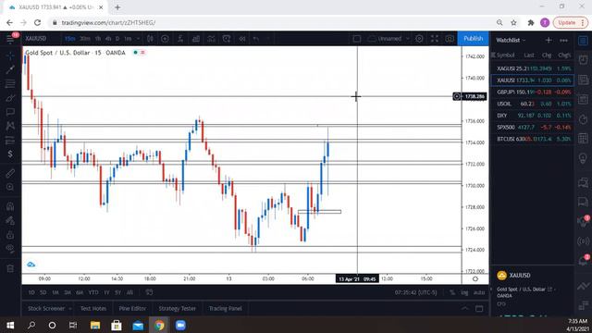
Task: Open the Text Notes tab
Action: pyautogui.click(x=93, y=308)
